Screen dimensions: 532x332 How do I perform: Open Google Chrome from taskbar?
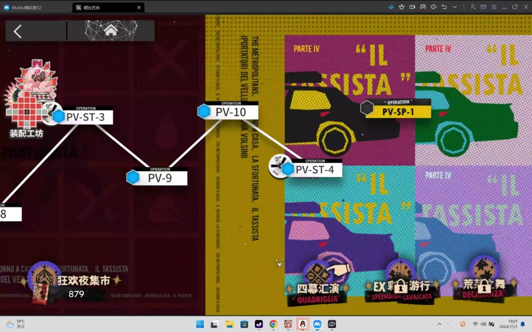pos(273,324)
